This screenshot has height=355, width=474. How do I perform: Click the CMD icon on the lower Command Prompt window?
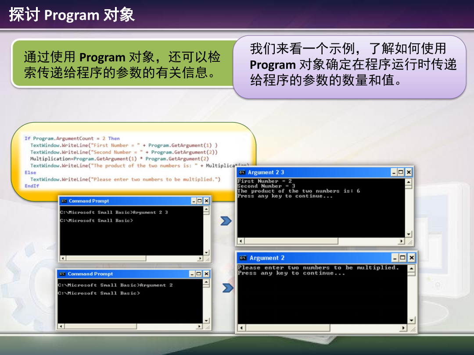tap(61, 273)
